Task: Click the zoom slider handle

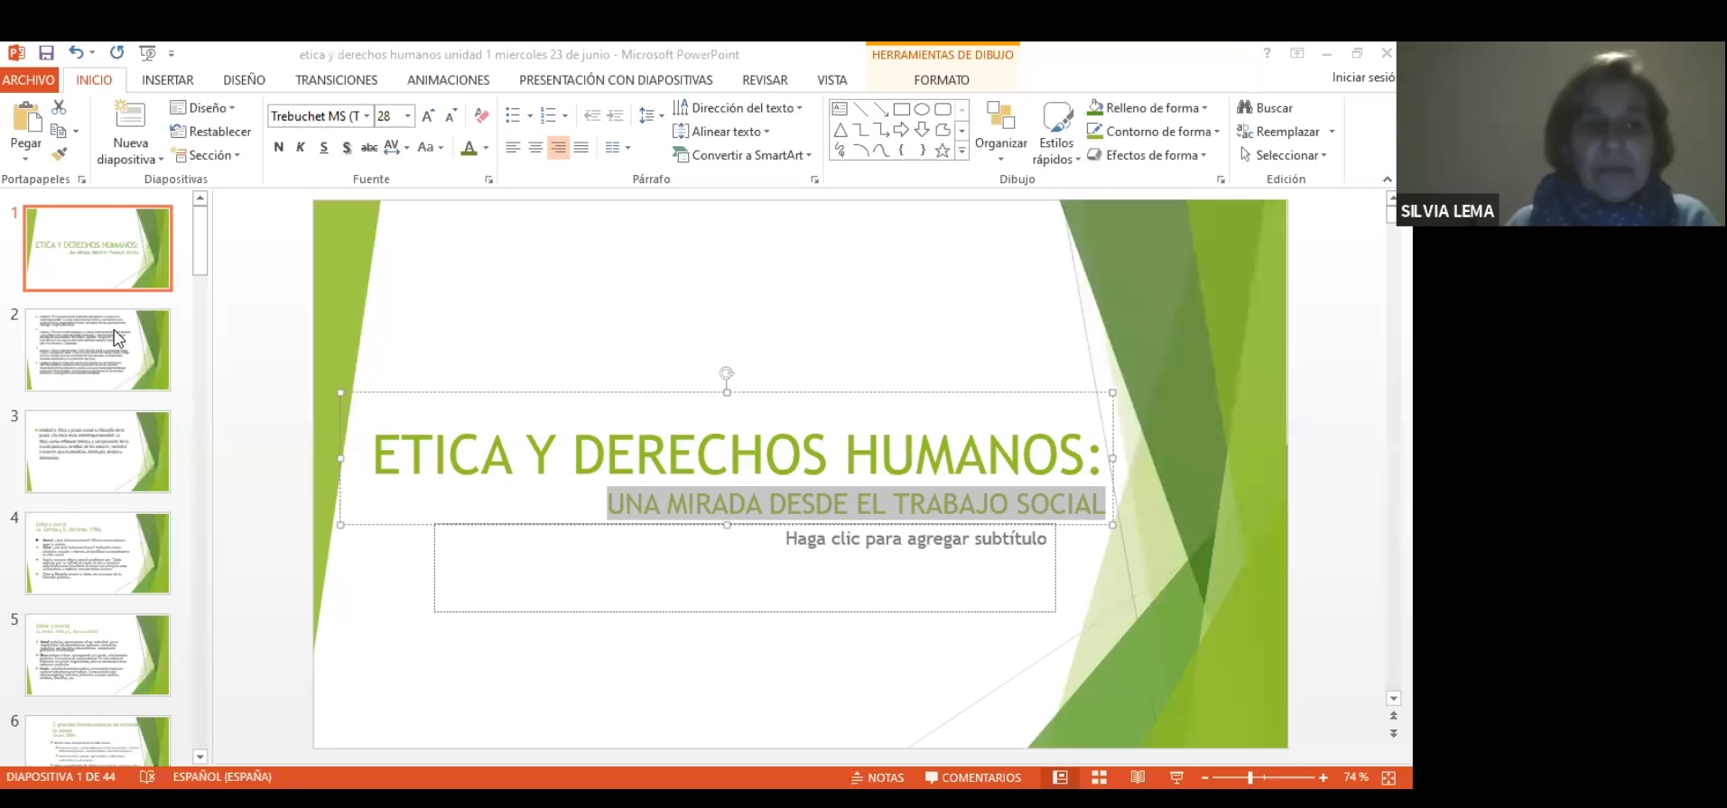Action: click(1250, 777)
